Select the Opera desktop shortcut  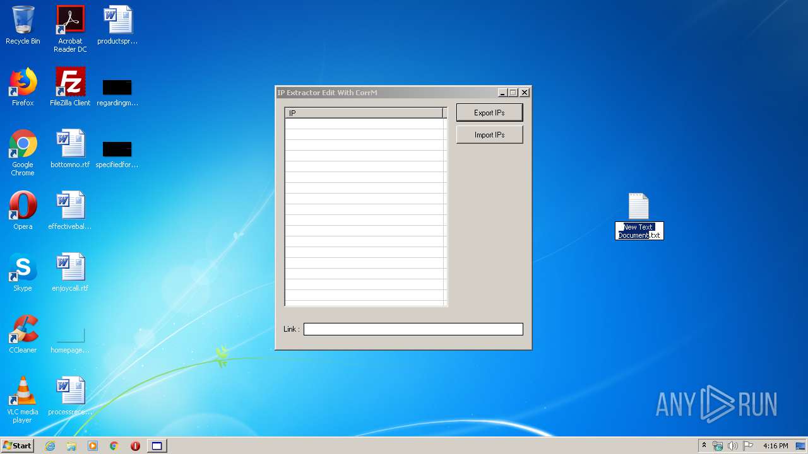(x=23, y=211)
